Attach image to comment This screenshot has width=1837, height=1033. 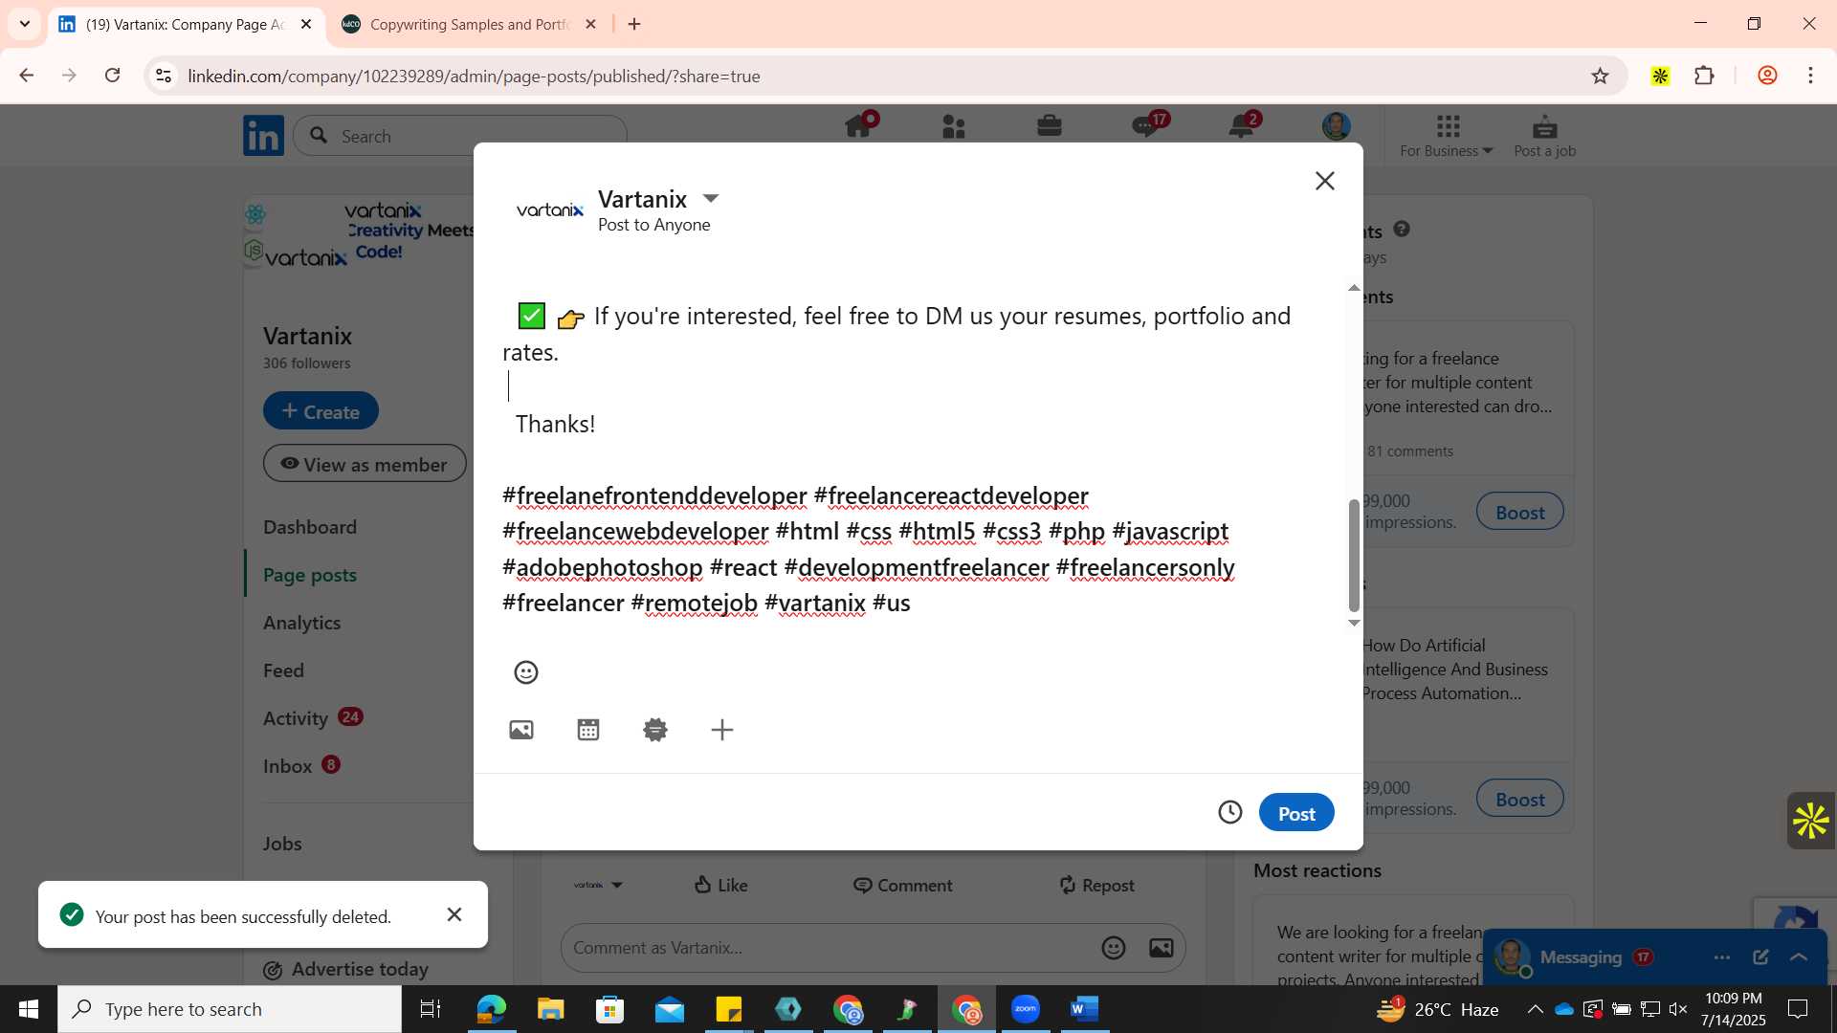1162,948
